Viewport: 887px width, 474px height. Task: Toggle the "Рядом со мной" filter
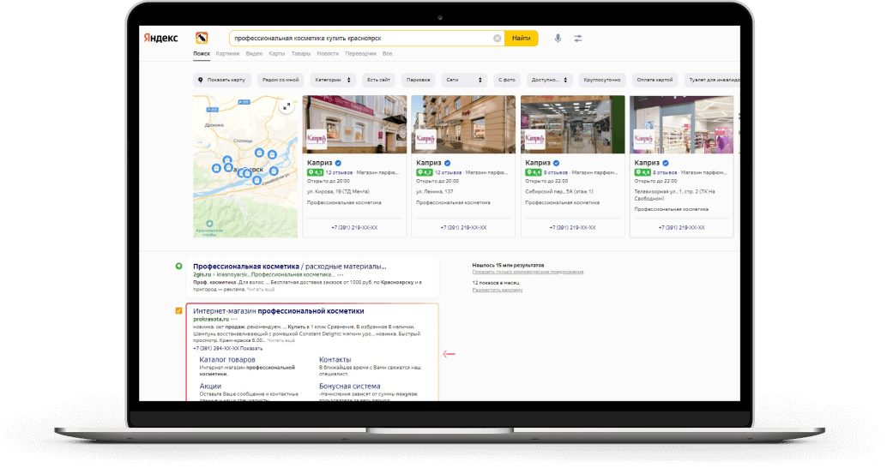coord(281,80)
